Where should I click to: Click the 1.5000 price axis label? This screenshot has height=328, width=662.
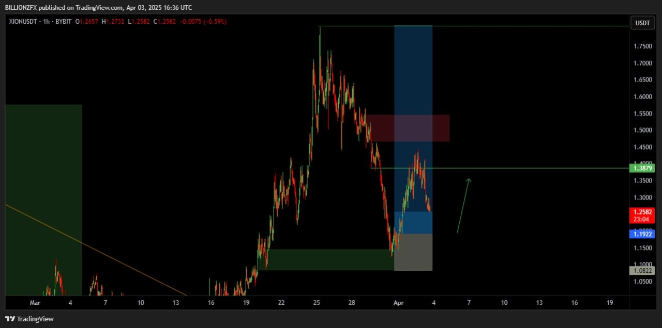[642, 130]
